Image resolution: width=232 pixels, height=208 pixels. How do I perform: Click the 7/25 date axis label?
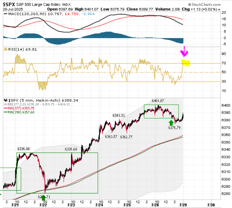coord(127,205)
